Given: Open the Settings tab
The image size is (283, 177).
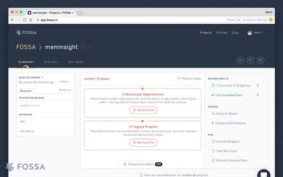Looking at the screenshot, I should (x=76, y=62).
